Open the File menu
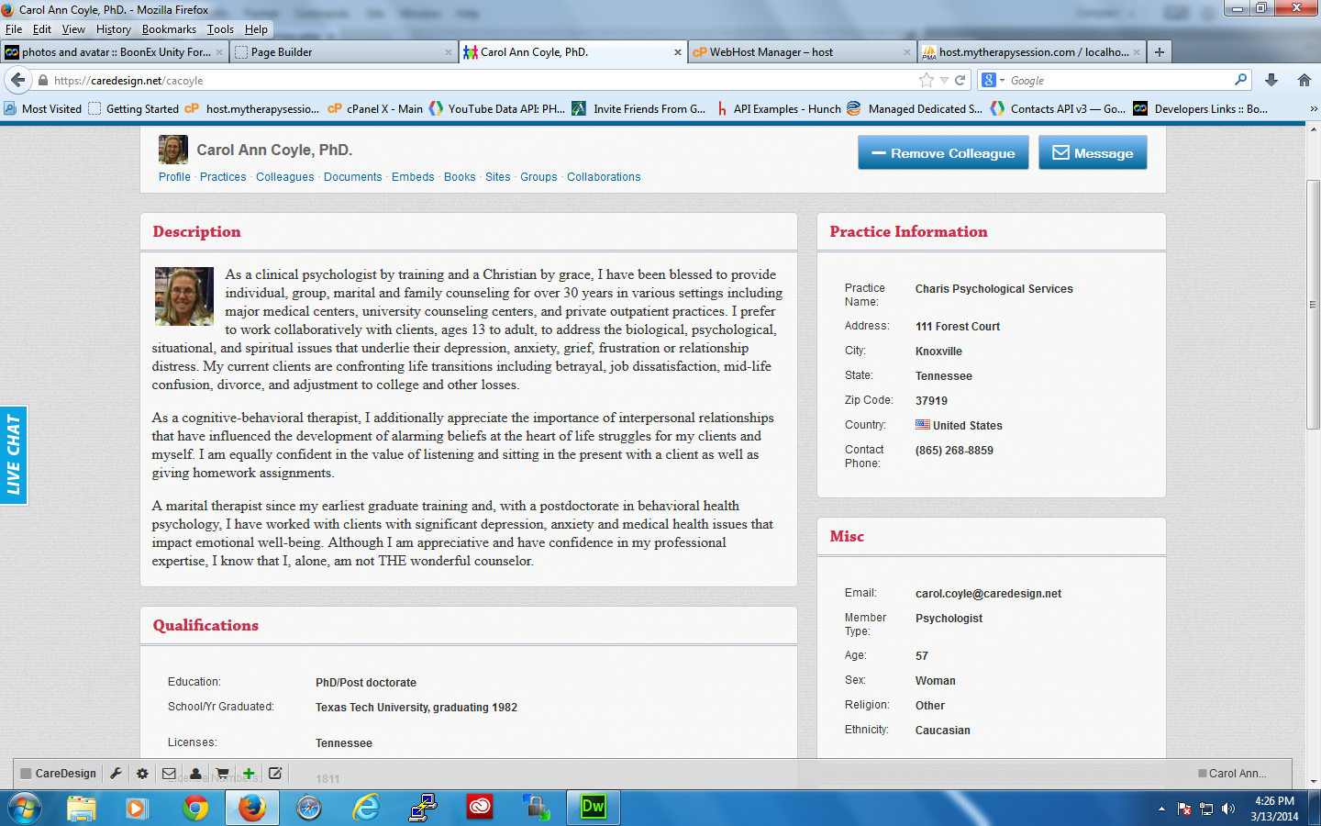The image size is (1321, 826). click(x=14, y=29)
